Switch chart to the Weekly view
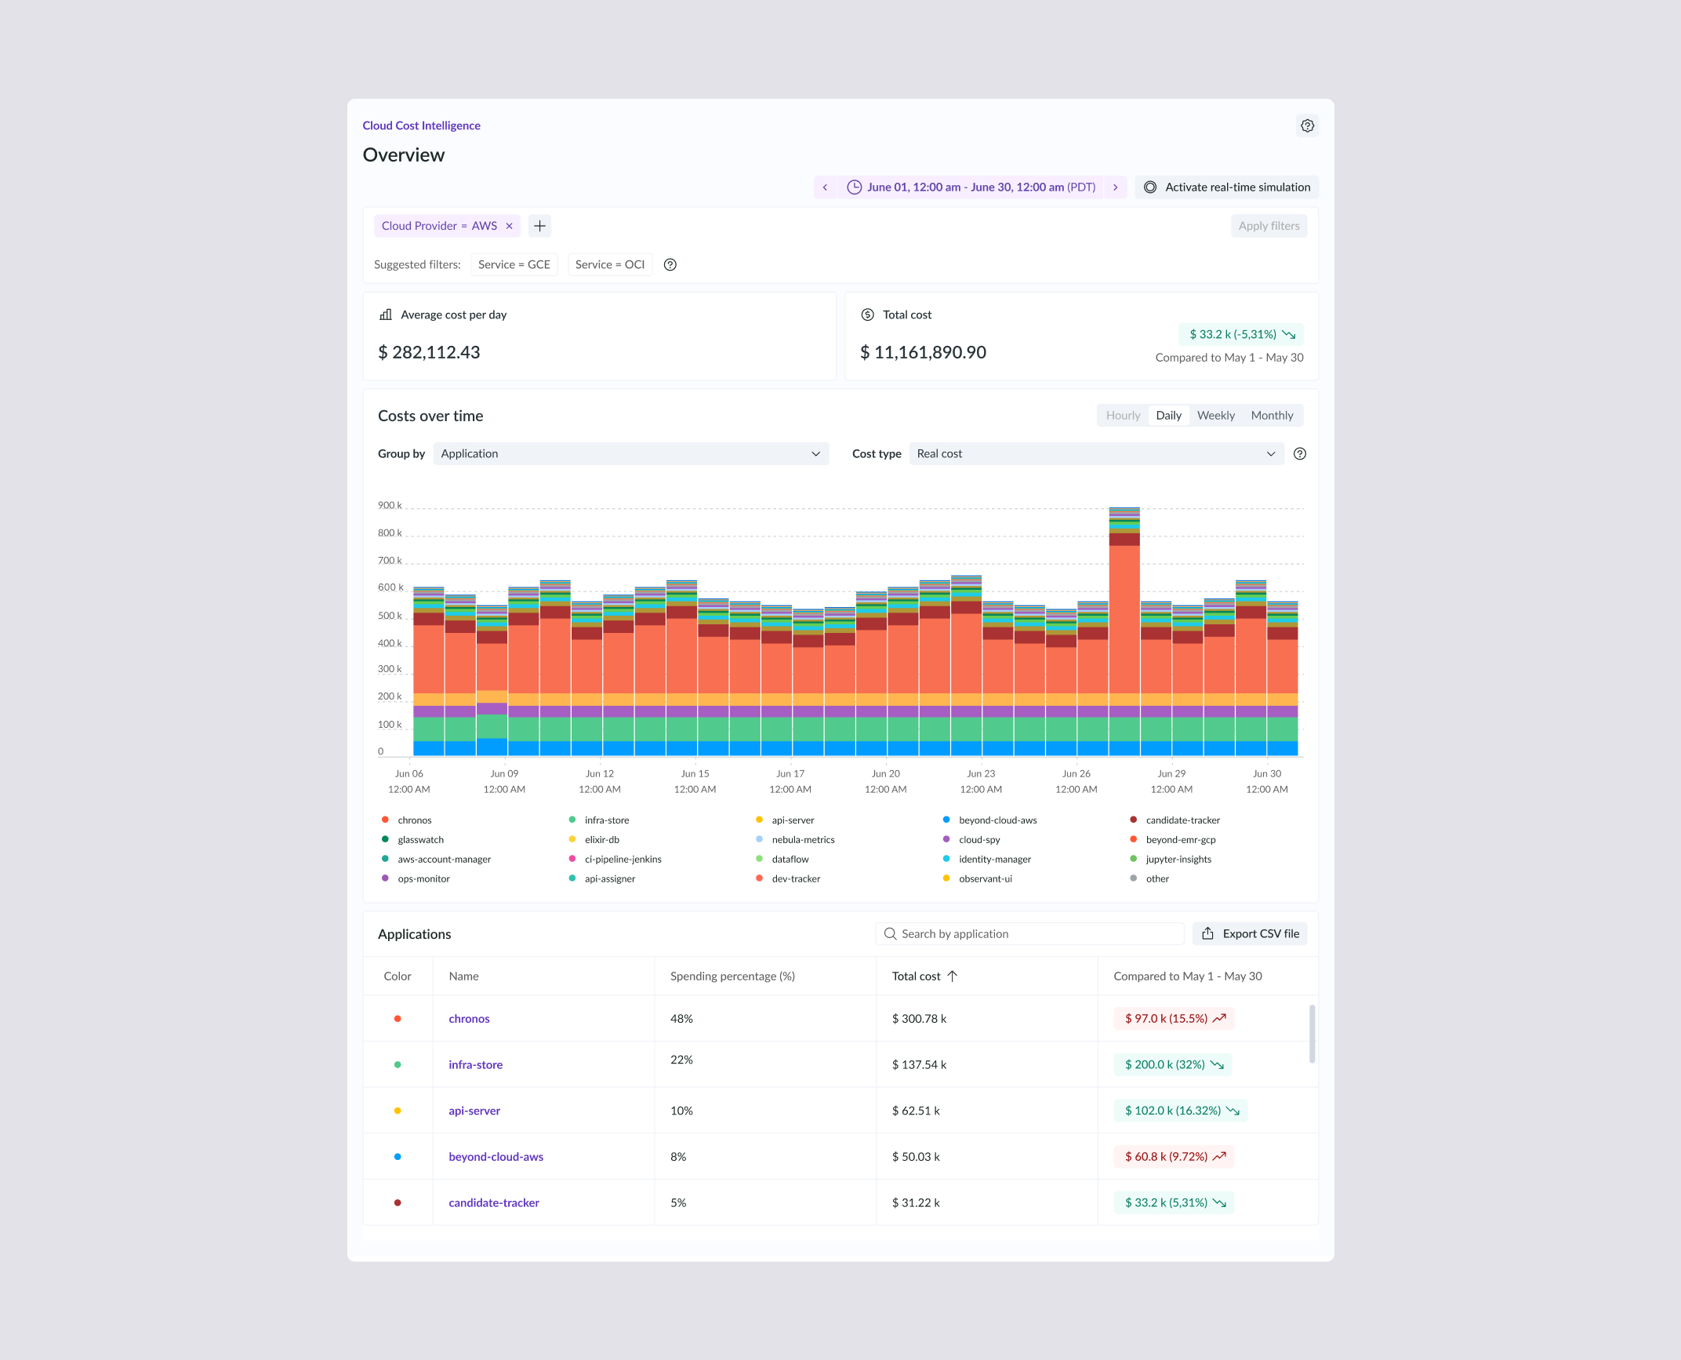The height and width of the screenshot is (1360, 1681). click(x=1215, y=416)
